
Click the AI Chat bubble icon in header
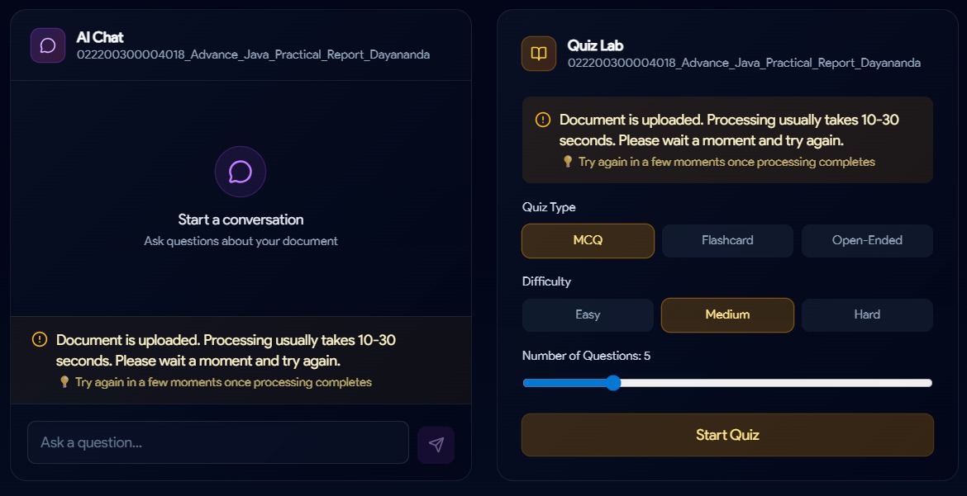click(x=48, y=45)
